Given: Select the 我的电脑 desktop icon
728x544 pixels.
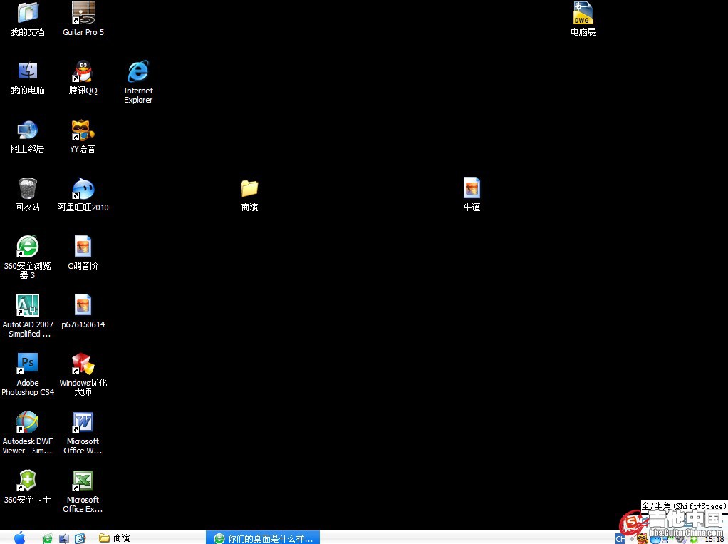Looking at the screenshot, I should [27, 78].
